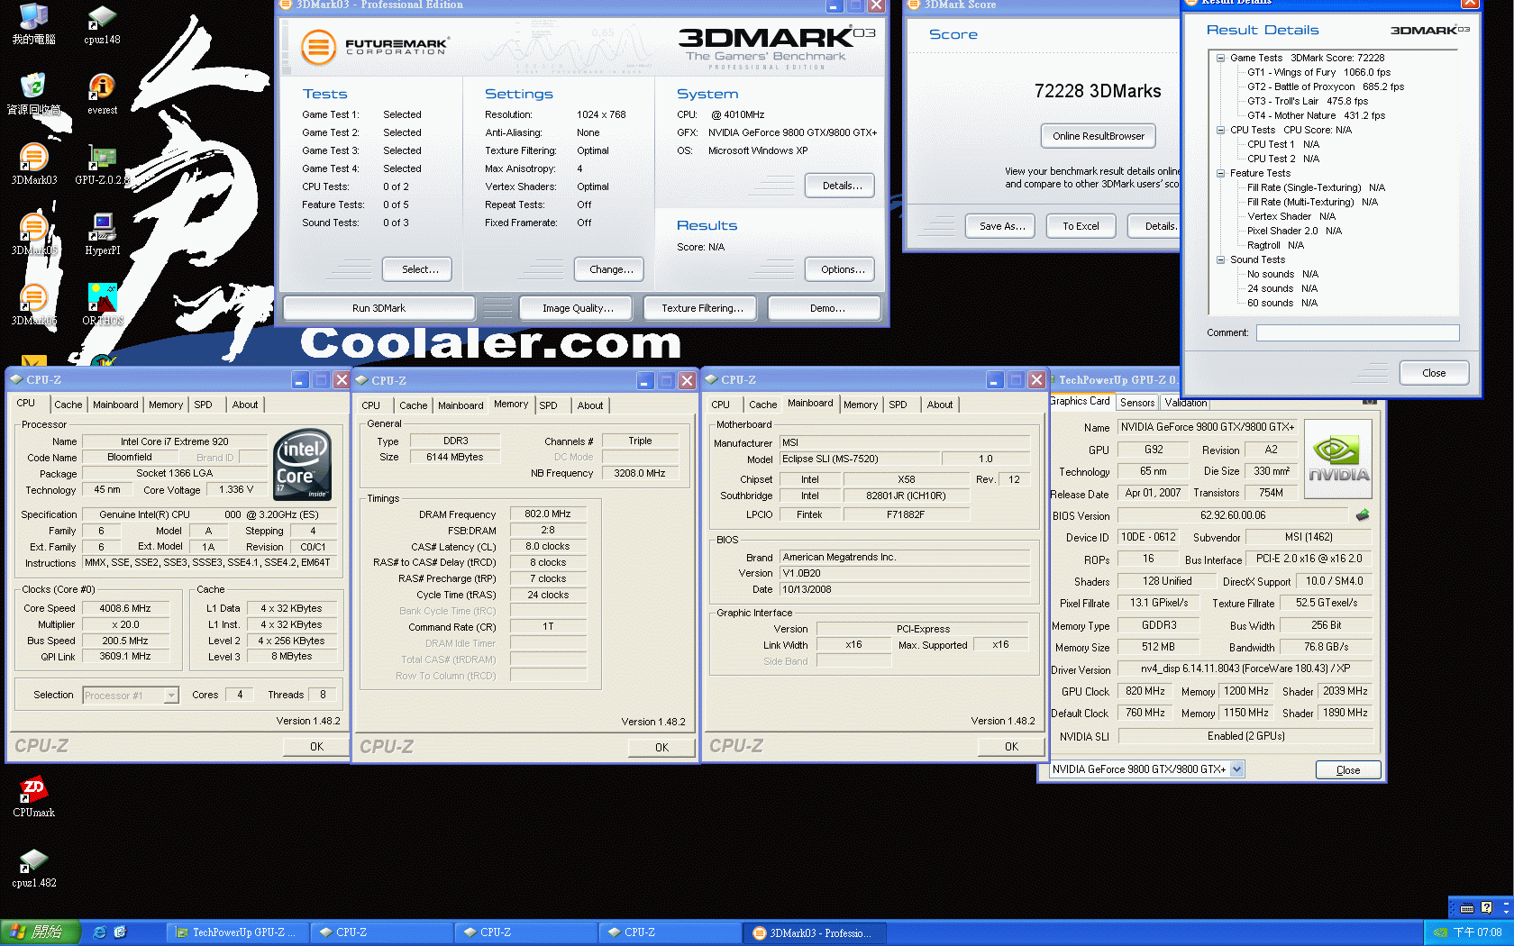This screenshot has height=946, width=1514.
Task: Click inside the Comment input field
Action: point(1358,333)
